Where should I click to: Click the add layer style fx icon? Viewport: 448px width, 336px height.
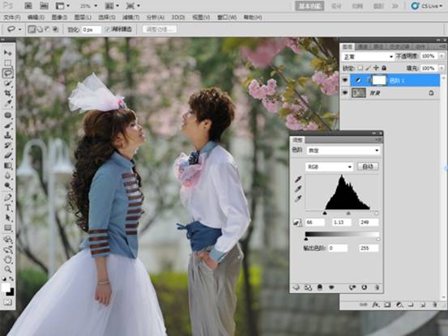point(375,305)
